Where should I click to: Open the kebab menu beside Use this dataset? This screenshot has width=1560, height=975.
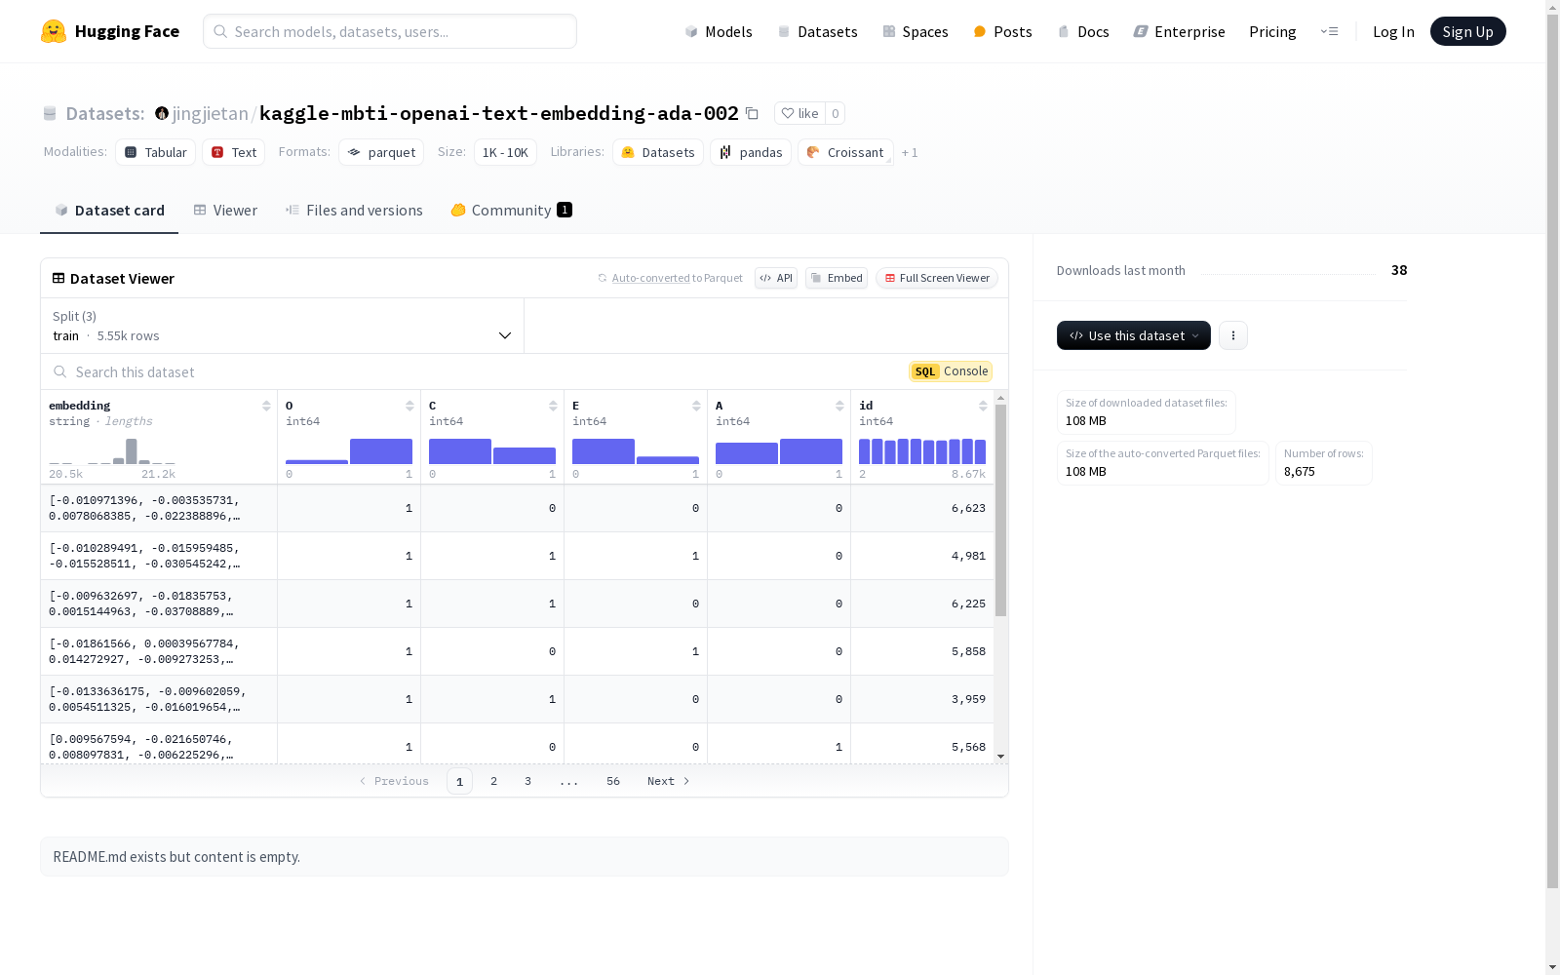click(x=1232, y=335)
